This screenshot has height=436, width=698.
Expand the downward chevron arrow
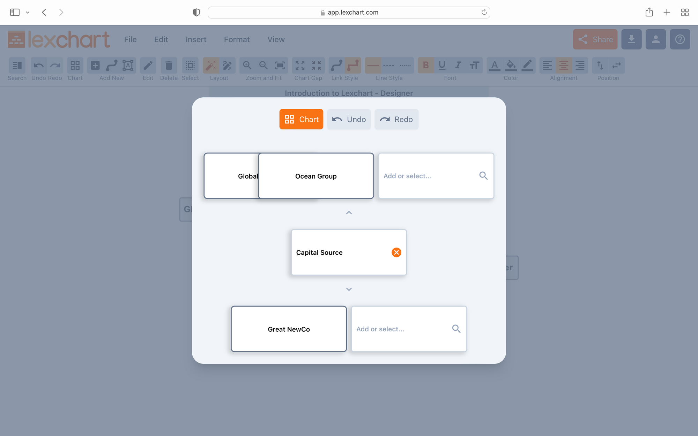[x=349, y=288]
